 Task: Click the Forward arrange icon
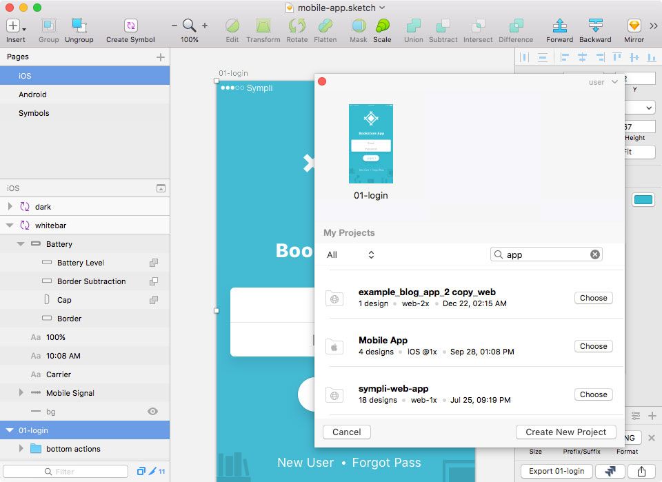(559, 25)
